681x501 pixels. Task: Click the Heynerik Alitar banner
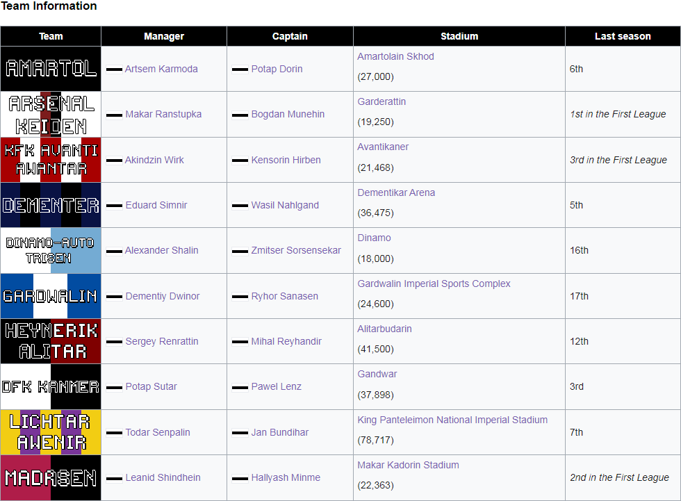[x=51, y=341]
